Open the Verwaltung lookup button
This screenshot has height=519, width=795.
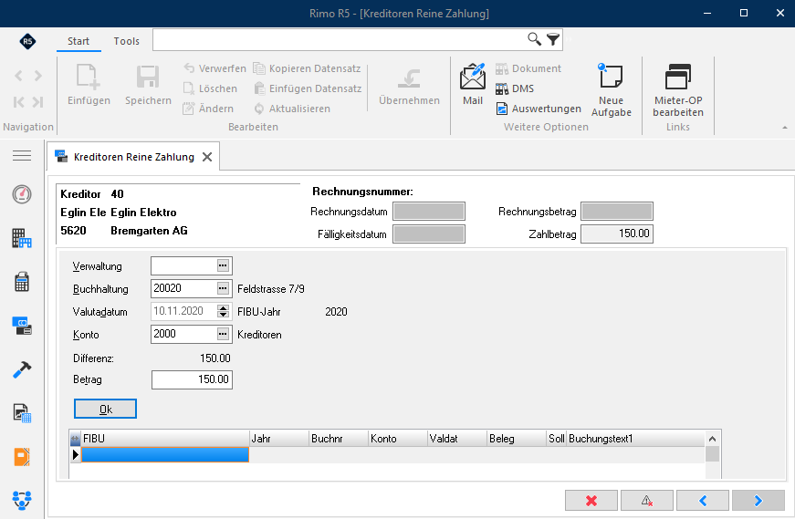click(x=223, y=265)
